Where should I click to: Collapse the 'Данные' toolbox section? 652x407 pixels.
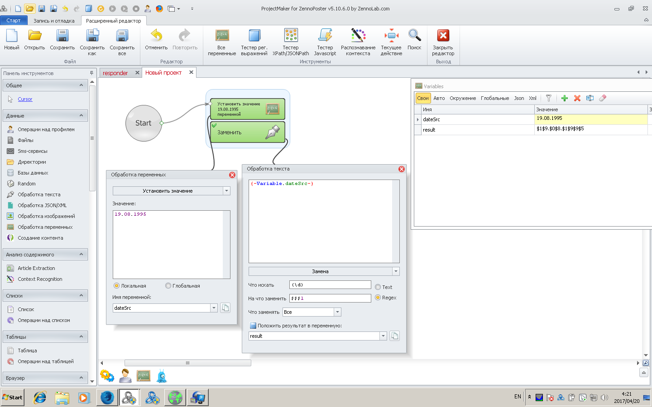pyautogui.click(x=81, y=116)
